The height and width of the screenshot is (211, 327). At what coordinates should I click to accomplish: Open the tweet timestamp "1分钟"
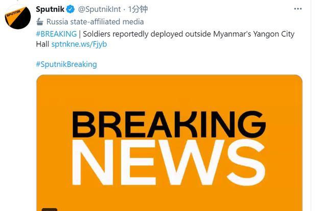(137, 9)
